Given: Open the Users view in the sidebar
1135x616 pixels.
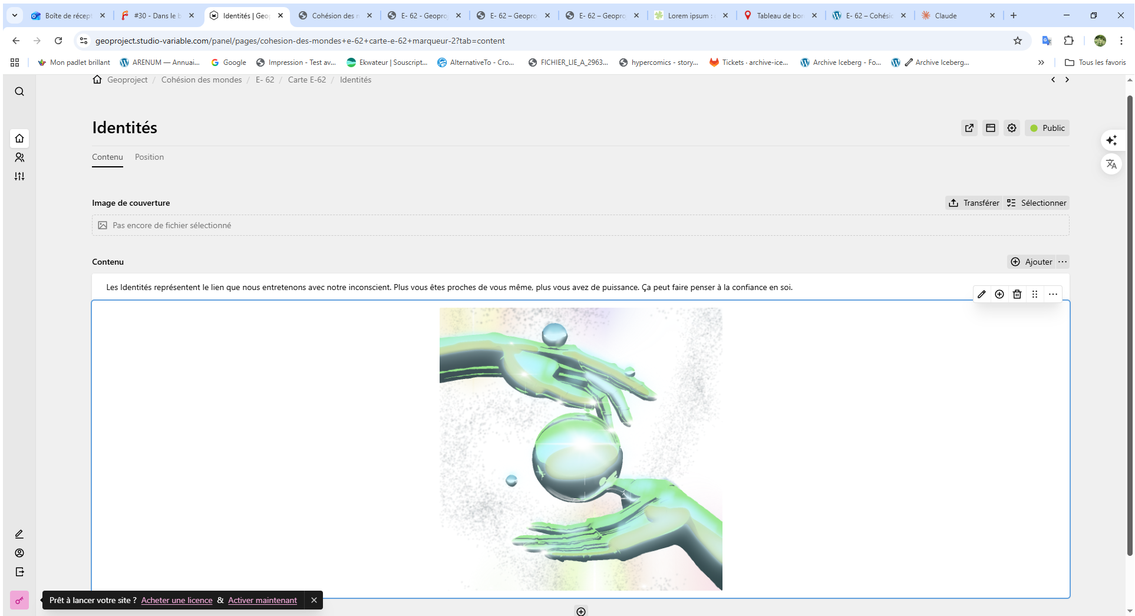Looking at the screenshot, I should pyautogui.click(x=19, y=157).
